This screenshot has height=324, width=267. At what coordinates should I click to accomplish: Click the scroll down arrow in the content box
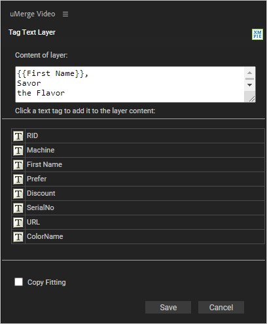click(x=250, y=85)
